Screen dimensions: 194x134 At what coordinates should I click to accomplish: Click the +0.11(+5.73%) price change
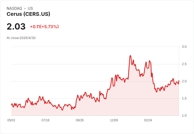(44, 27)
